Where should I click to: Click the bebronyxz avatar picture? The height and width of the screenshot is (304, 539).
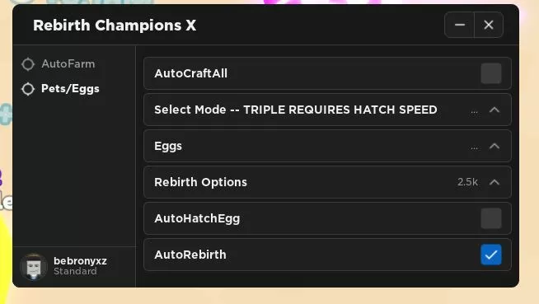coord(33,267)
